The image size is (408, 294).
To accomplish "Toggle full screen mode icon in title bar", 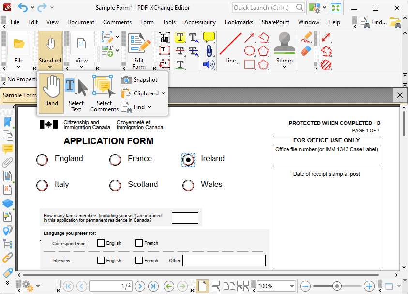I will (x=336, y=8).
